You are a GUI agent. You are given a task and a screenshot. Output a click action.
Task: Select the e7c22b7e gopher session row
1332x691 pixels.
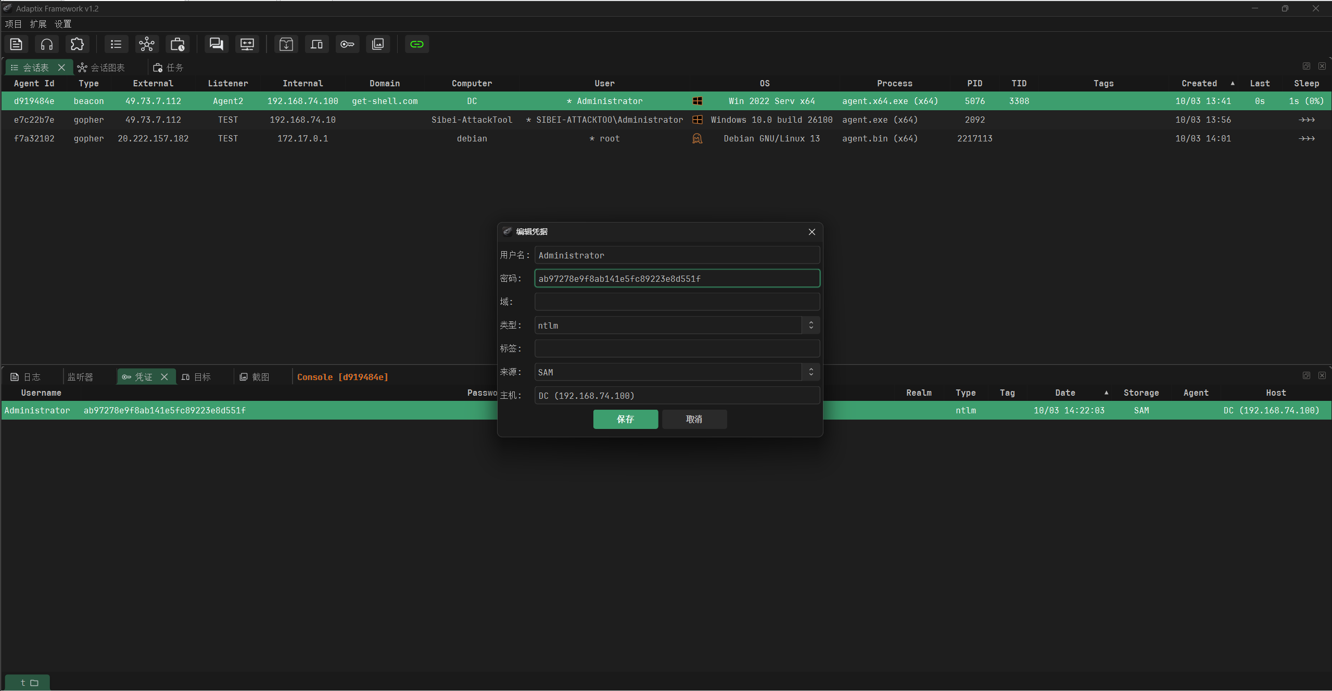coord(312,120)
